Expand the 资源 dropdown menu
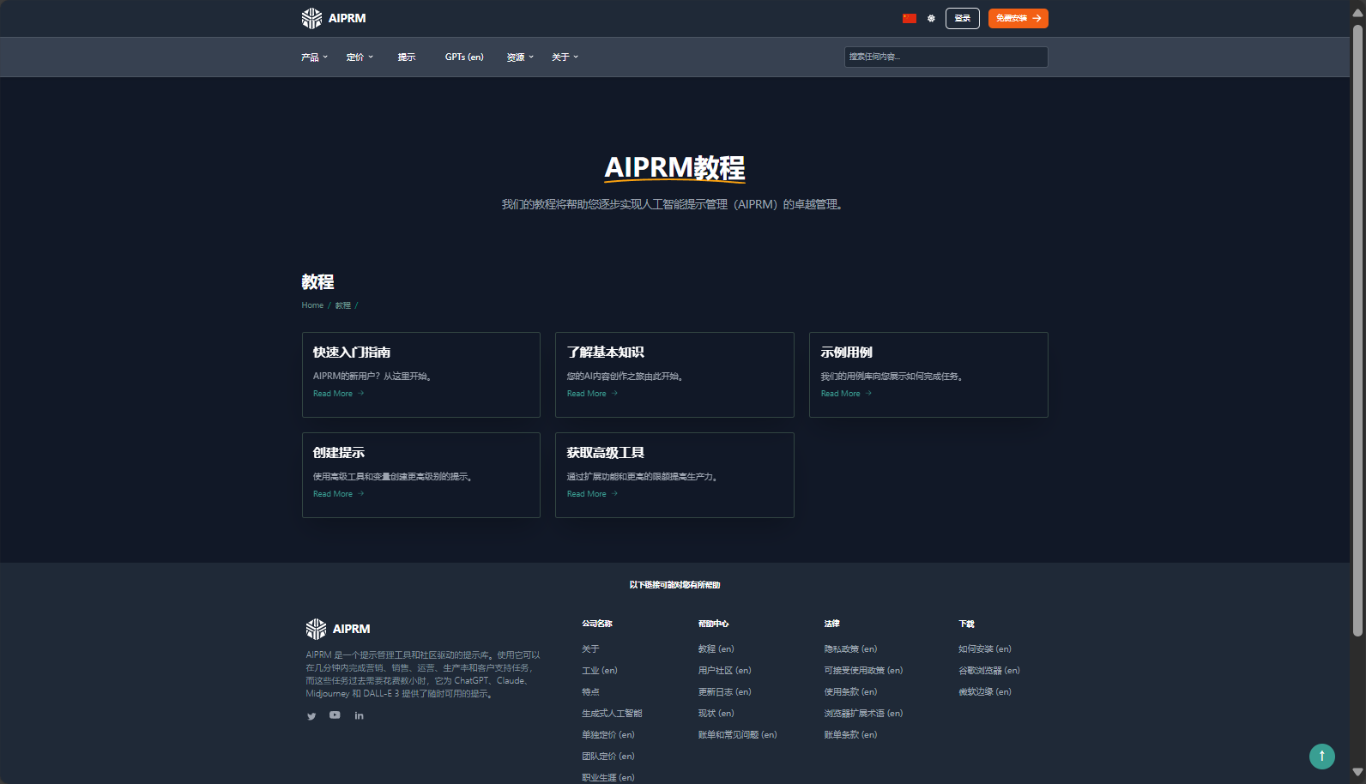The width and height of the screenshot is (1366, 784). [520, 57]
